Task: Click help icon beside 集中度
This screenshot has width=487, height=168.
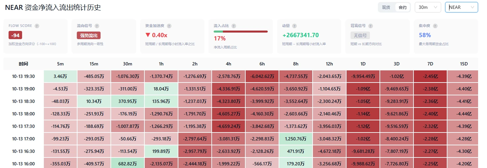Action: pos(435,26)
